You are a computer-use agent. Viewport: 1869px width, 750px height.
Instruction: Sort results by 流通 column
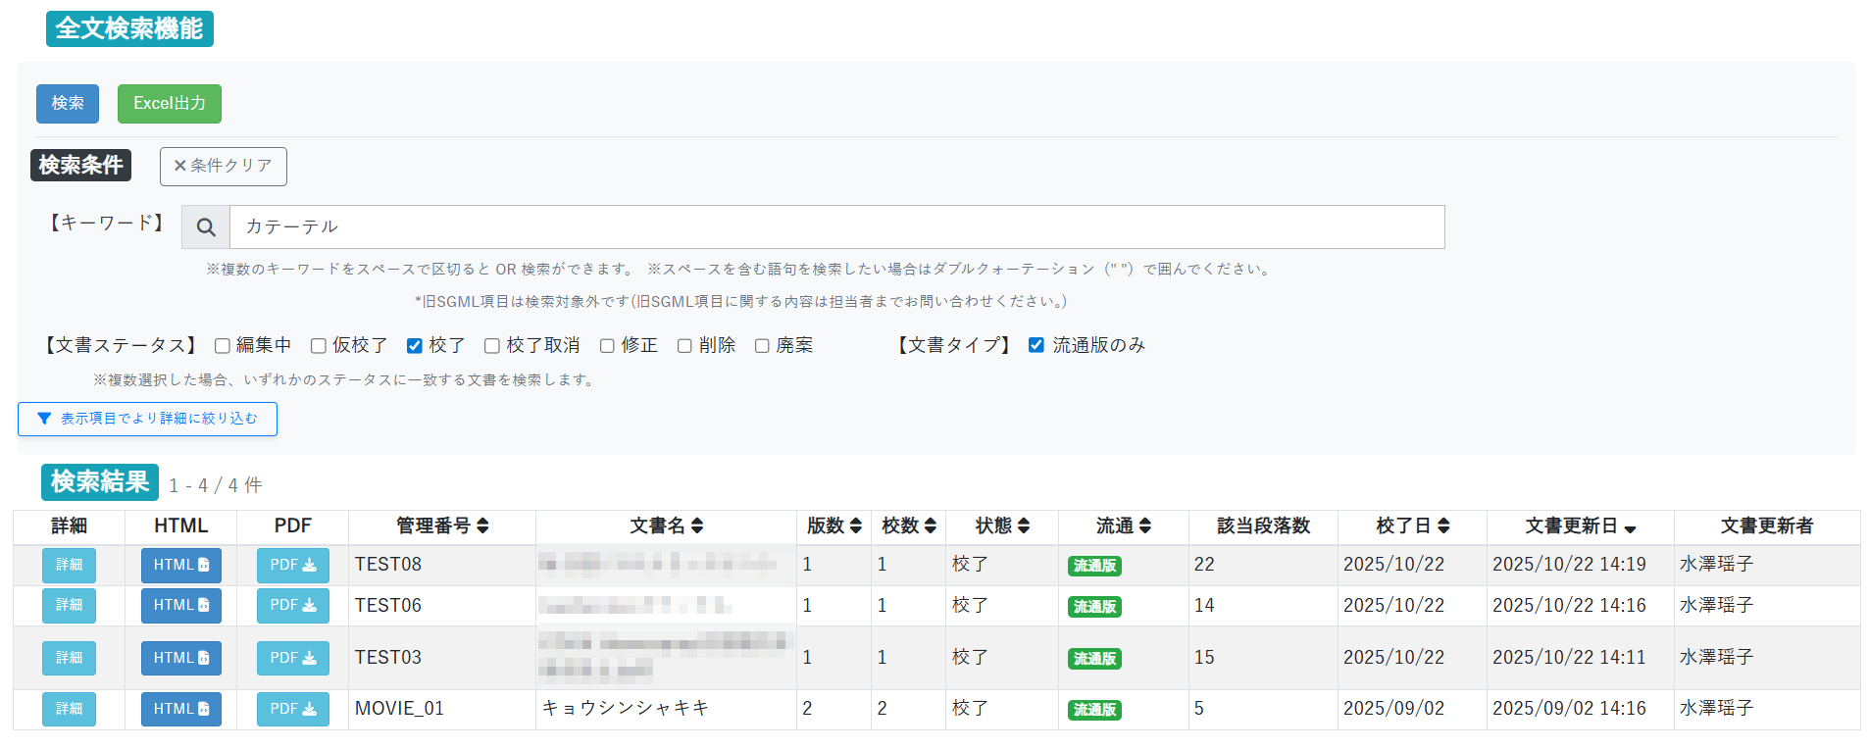(x=1145, y=526)
